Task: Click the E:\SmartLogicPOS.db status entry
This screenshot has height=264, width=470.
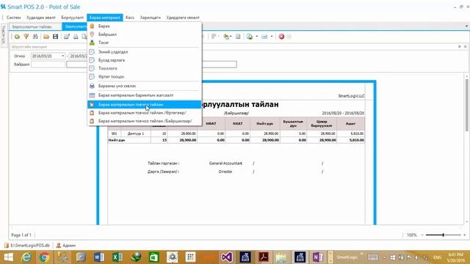Action: (27, 246)
